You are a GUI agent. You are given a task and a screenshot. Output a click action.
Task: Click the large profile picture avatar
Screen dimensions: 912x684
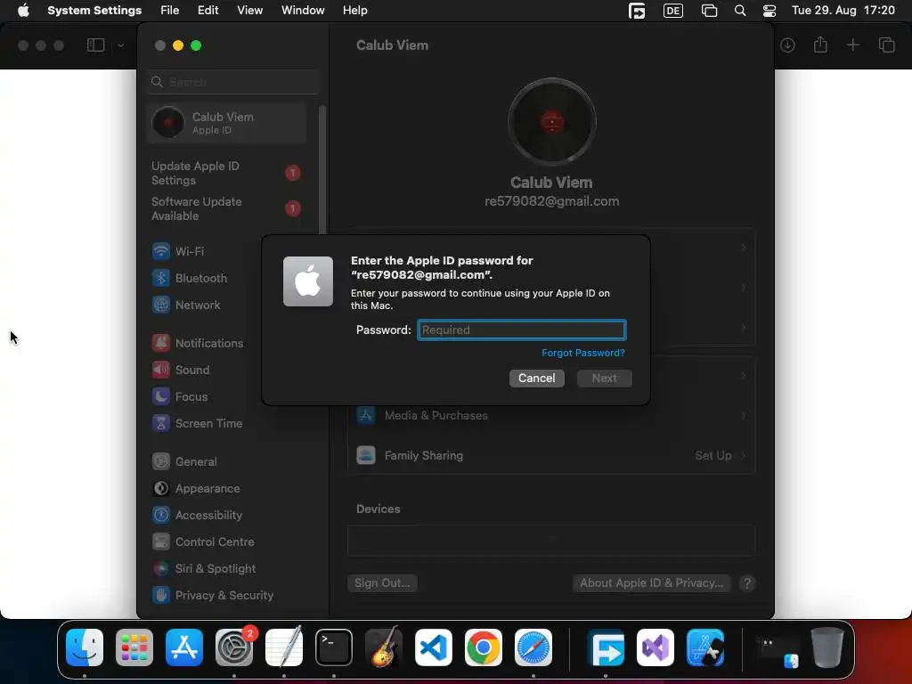pyautogui.click(x=552, y=122)
